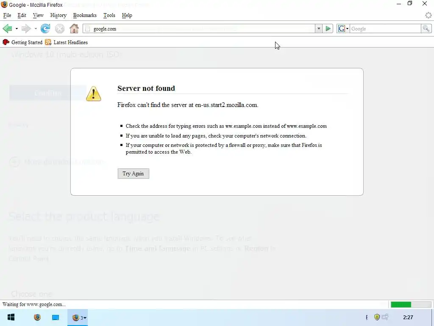The width and height of the screenshot is (434, 326).
Task: Click the 2:27 taskbar clock
Action: point(408,318)
